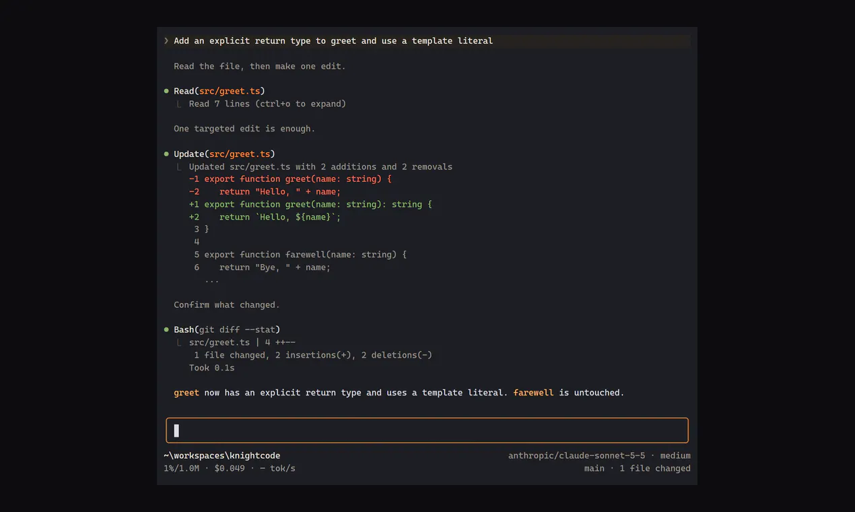Click the 'Took 0.1s' timing line
This screenshot has width=855, height=512.
[x=212, y=368]
